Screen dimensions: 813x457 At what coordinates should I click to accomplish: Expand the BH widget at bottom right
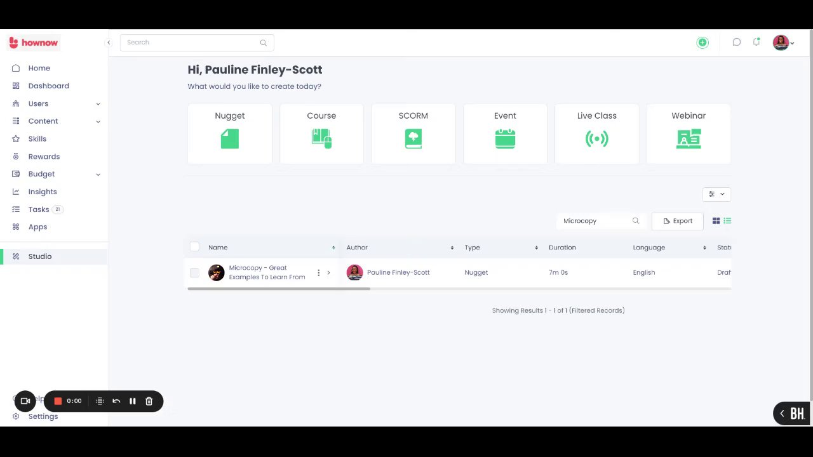(792, 414)
